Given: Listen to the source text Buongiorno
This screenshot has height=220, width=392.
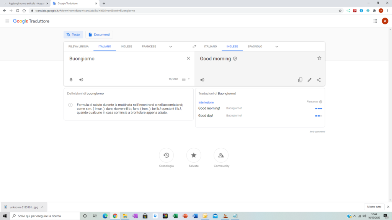Looking at the screenshot, I should 81,80.
